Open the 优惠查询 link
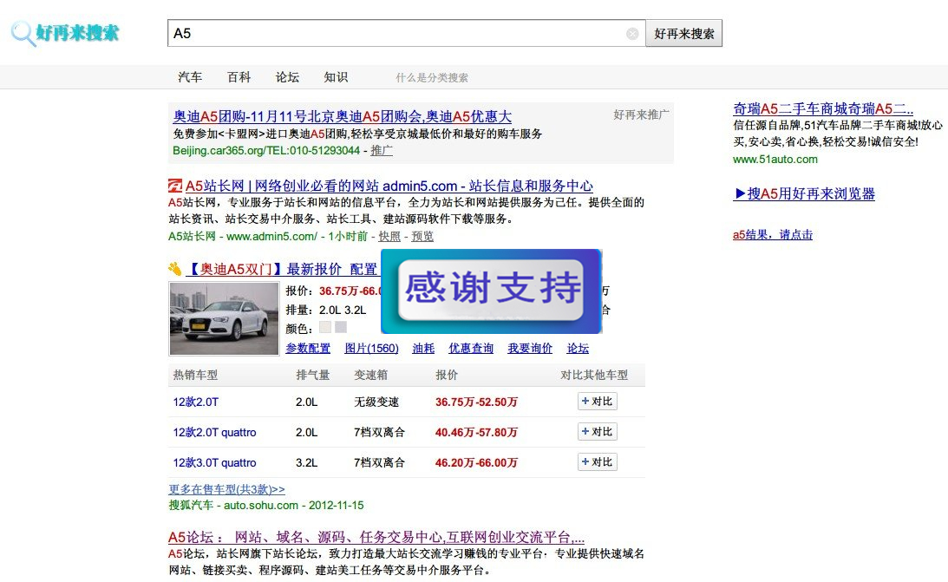This screenshot has height=582, width=948. 471,348
